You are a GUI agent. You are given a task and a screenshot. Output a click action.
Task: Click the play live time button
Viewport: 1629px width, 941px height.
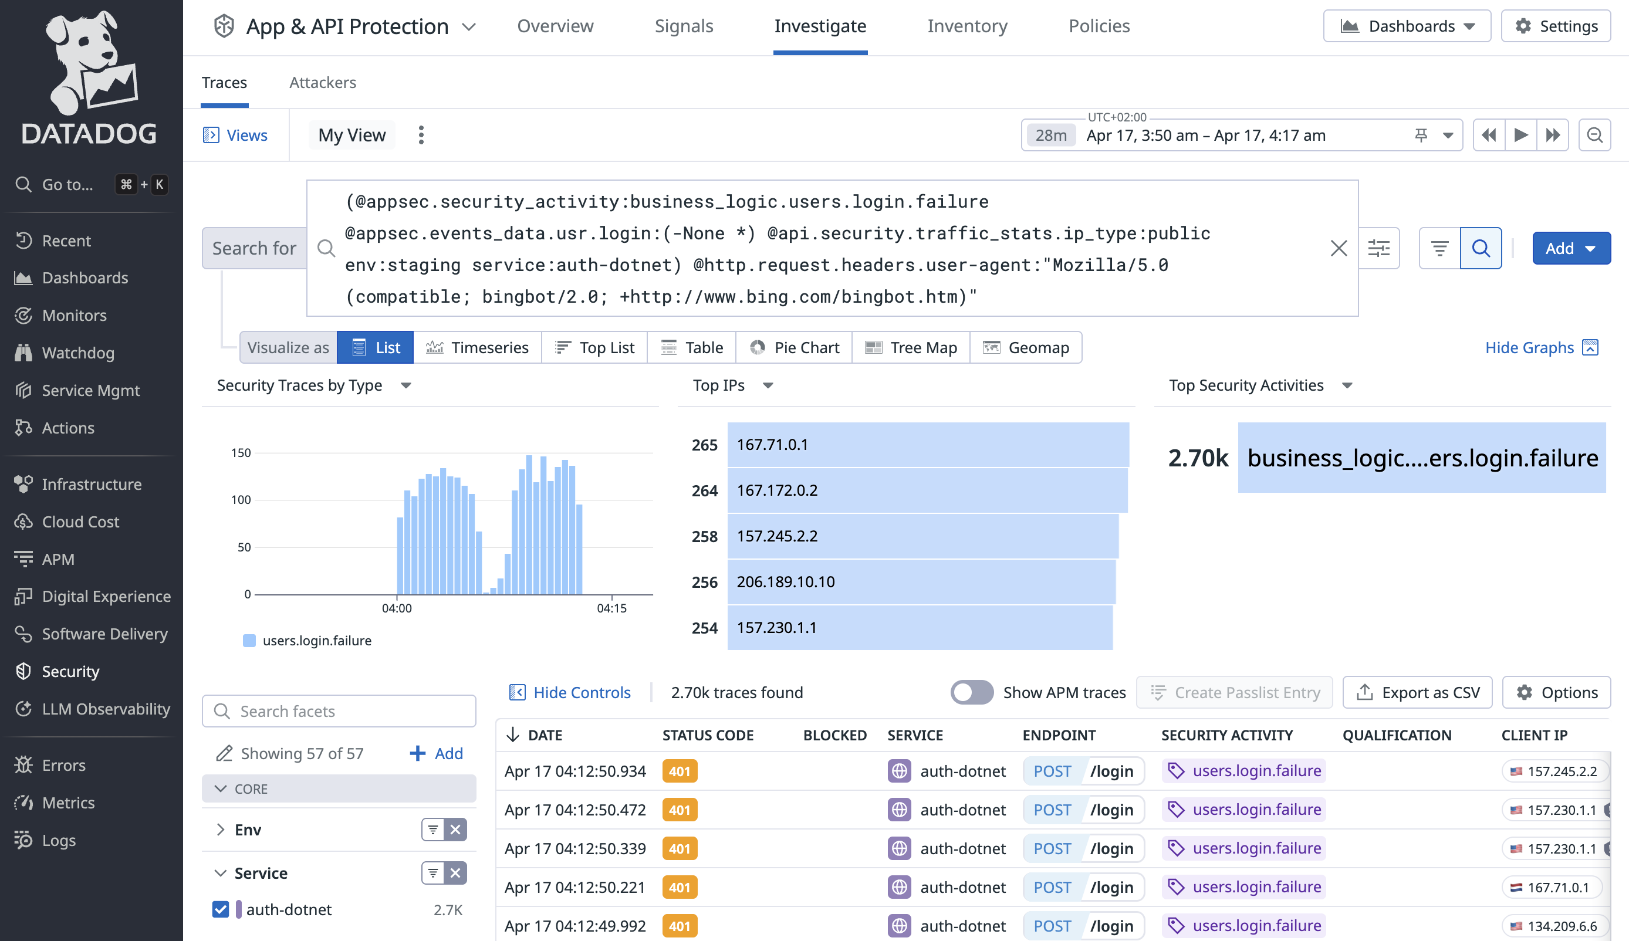pos(1520,135)
